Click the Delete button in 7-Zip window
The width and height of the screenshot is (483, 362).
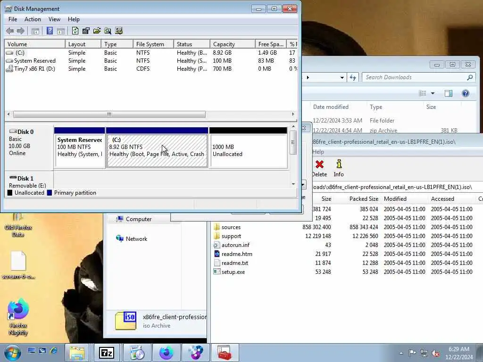point(319,168)
